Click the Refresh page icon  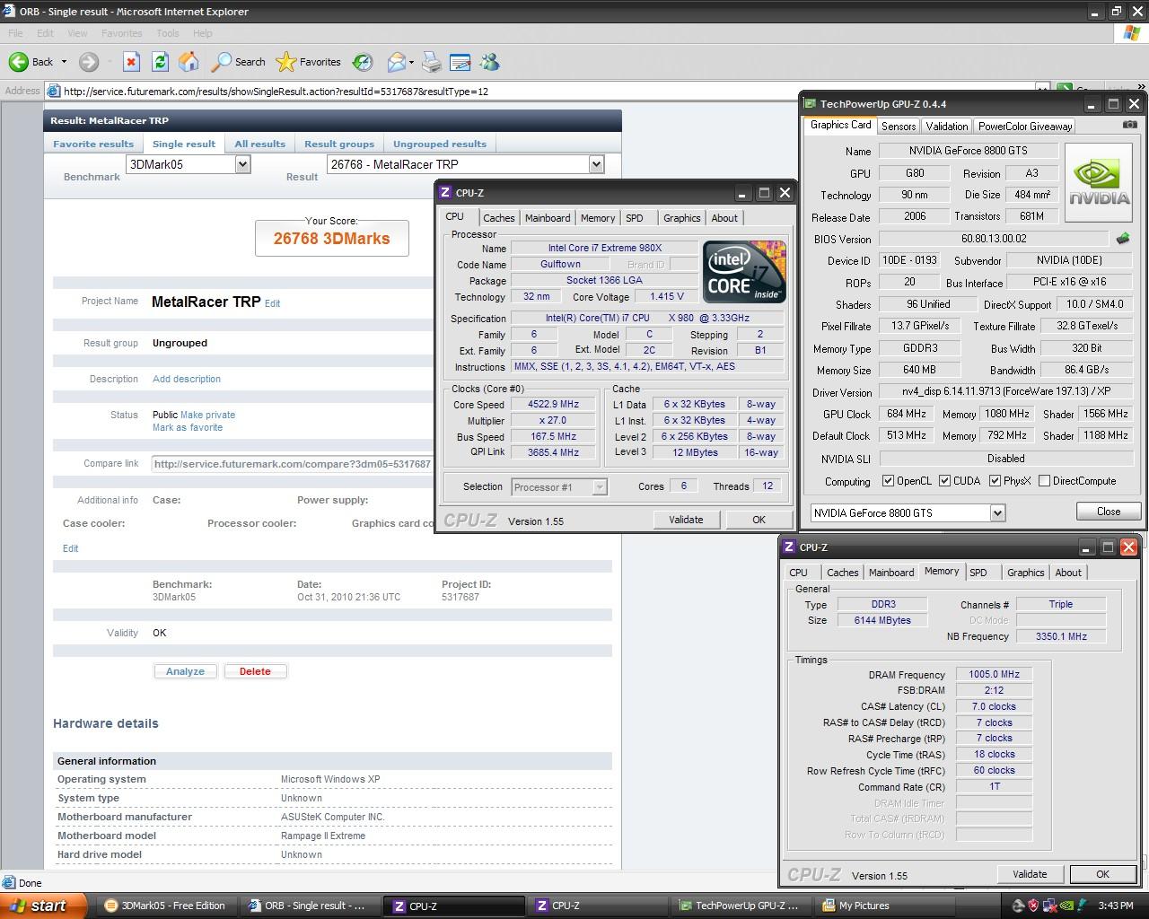point(160,62)
